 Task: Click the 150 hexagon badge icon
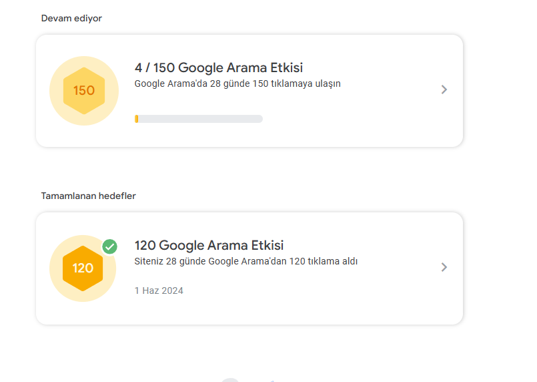coord(84,91)
